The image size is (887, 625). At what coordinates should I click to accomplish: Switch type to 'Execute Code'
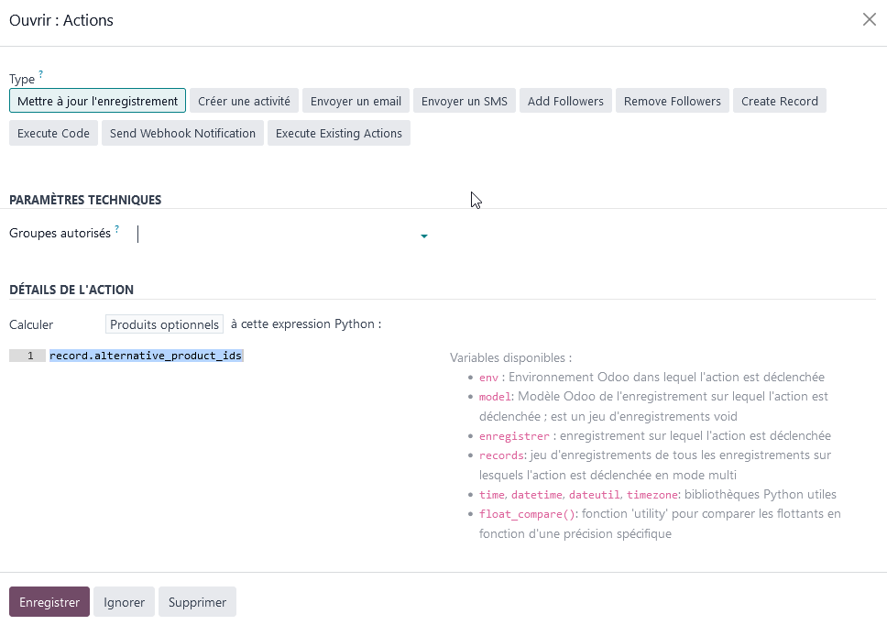tap(53, 133)
